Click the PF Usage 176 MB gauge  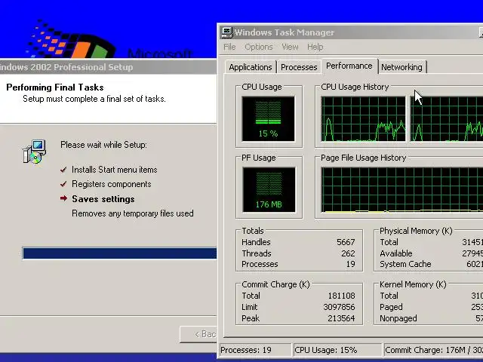click(x=269, y=189)
